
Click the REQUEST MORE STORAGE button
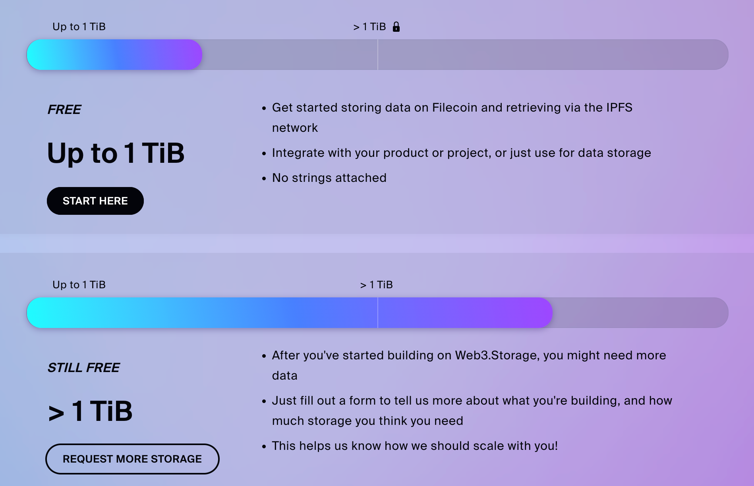tap(132, 459)
